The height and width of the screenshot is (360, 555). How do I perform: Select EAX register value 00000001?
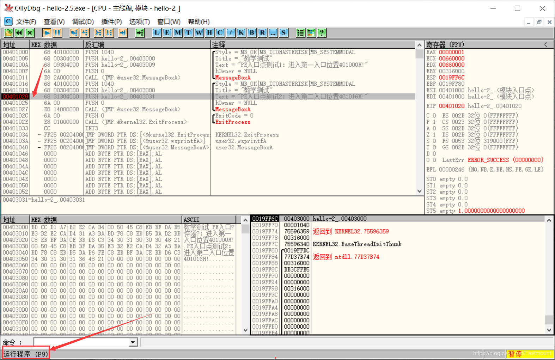point(452,52)
